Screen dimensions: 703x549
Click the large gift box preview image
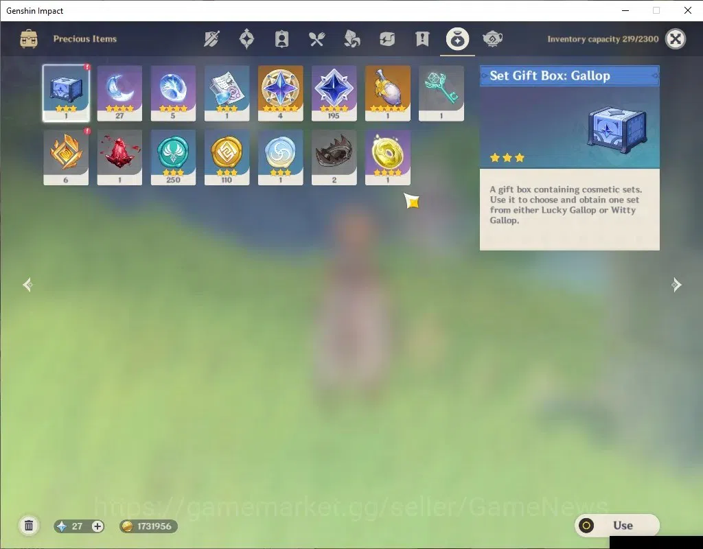pyautogui.click(x=617, y=130)
